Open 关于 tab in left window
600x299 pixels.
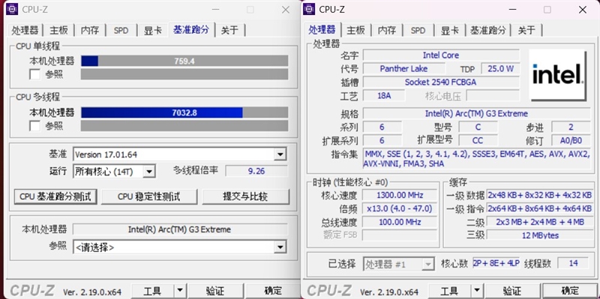[230, 30]
